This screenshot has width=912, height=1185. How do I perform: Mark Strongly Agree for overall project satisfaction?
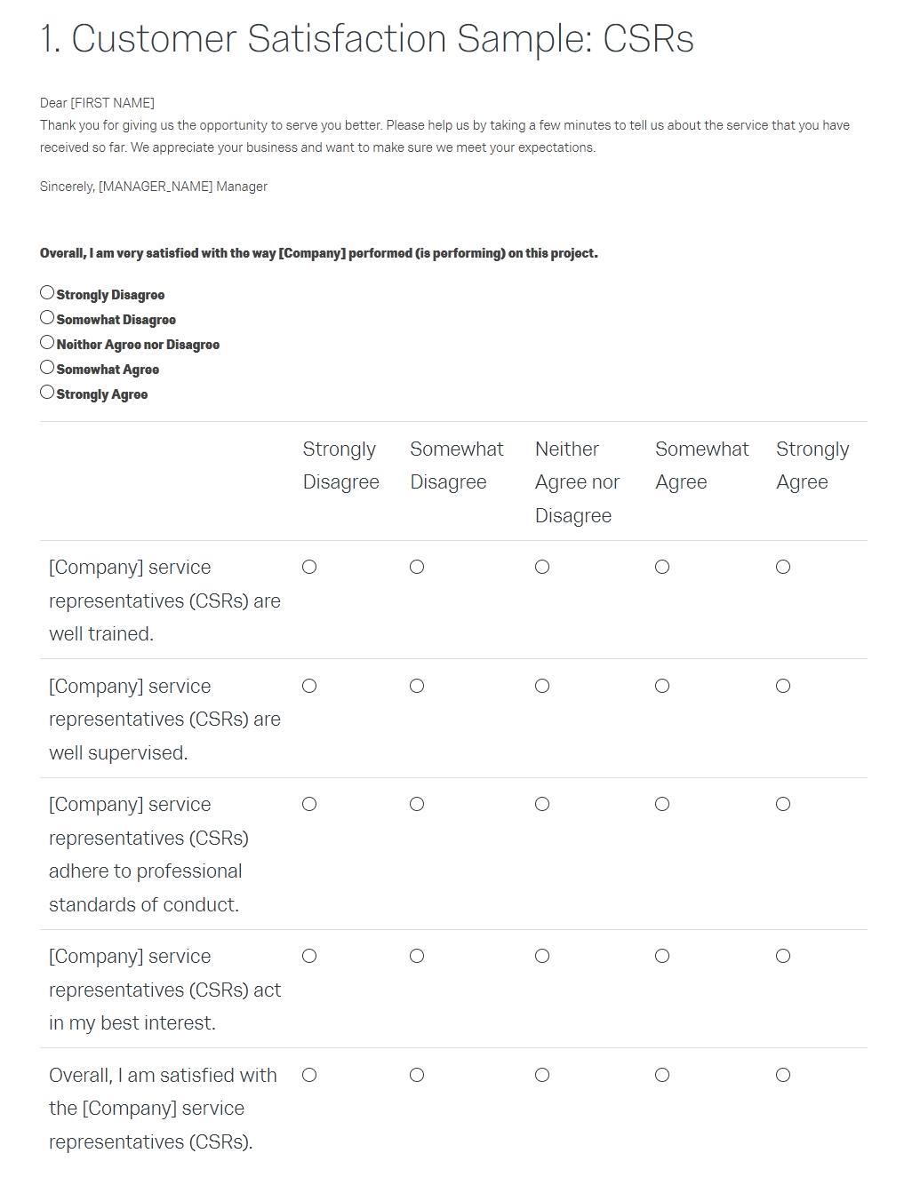(x=47, y=392)
